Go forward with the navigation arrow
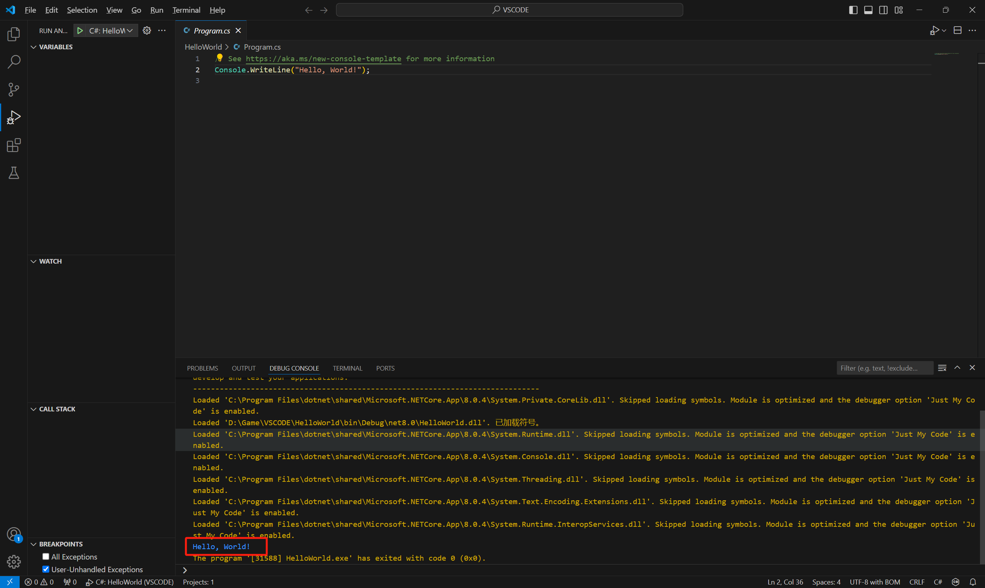Viewport: 985px width, 588px height. (x=324, y=10)
